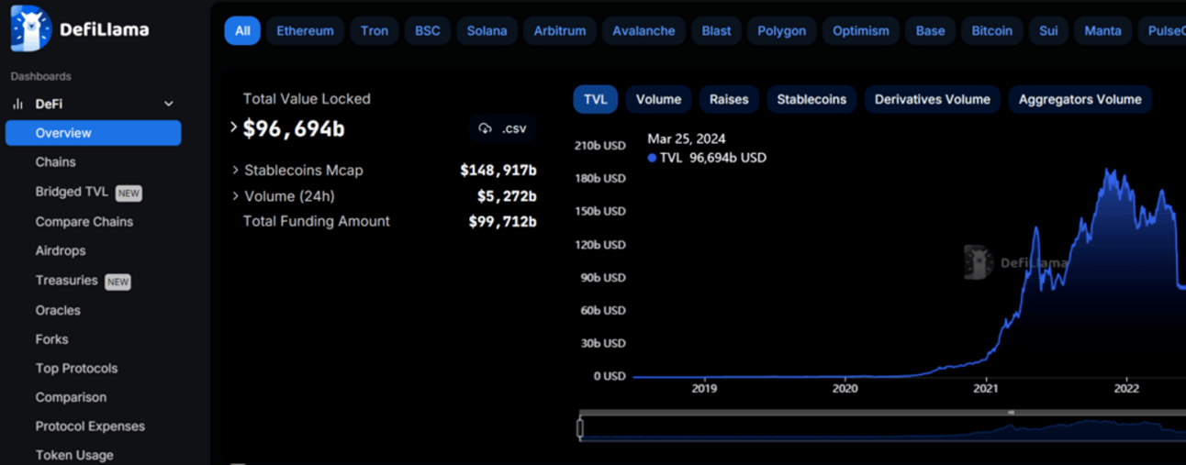Image resolution: width=1186 pixels, height=465 pixels.
Task: Filter by Avalanche chain
Action: click(x=643, y=30)
